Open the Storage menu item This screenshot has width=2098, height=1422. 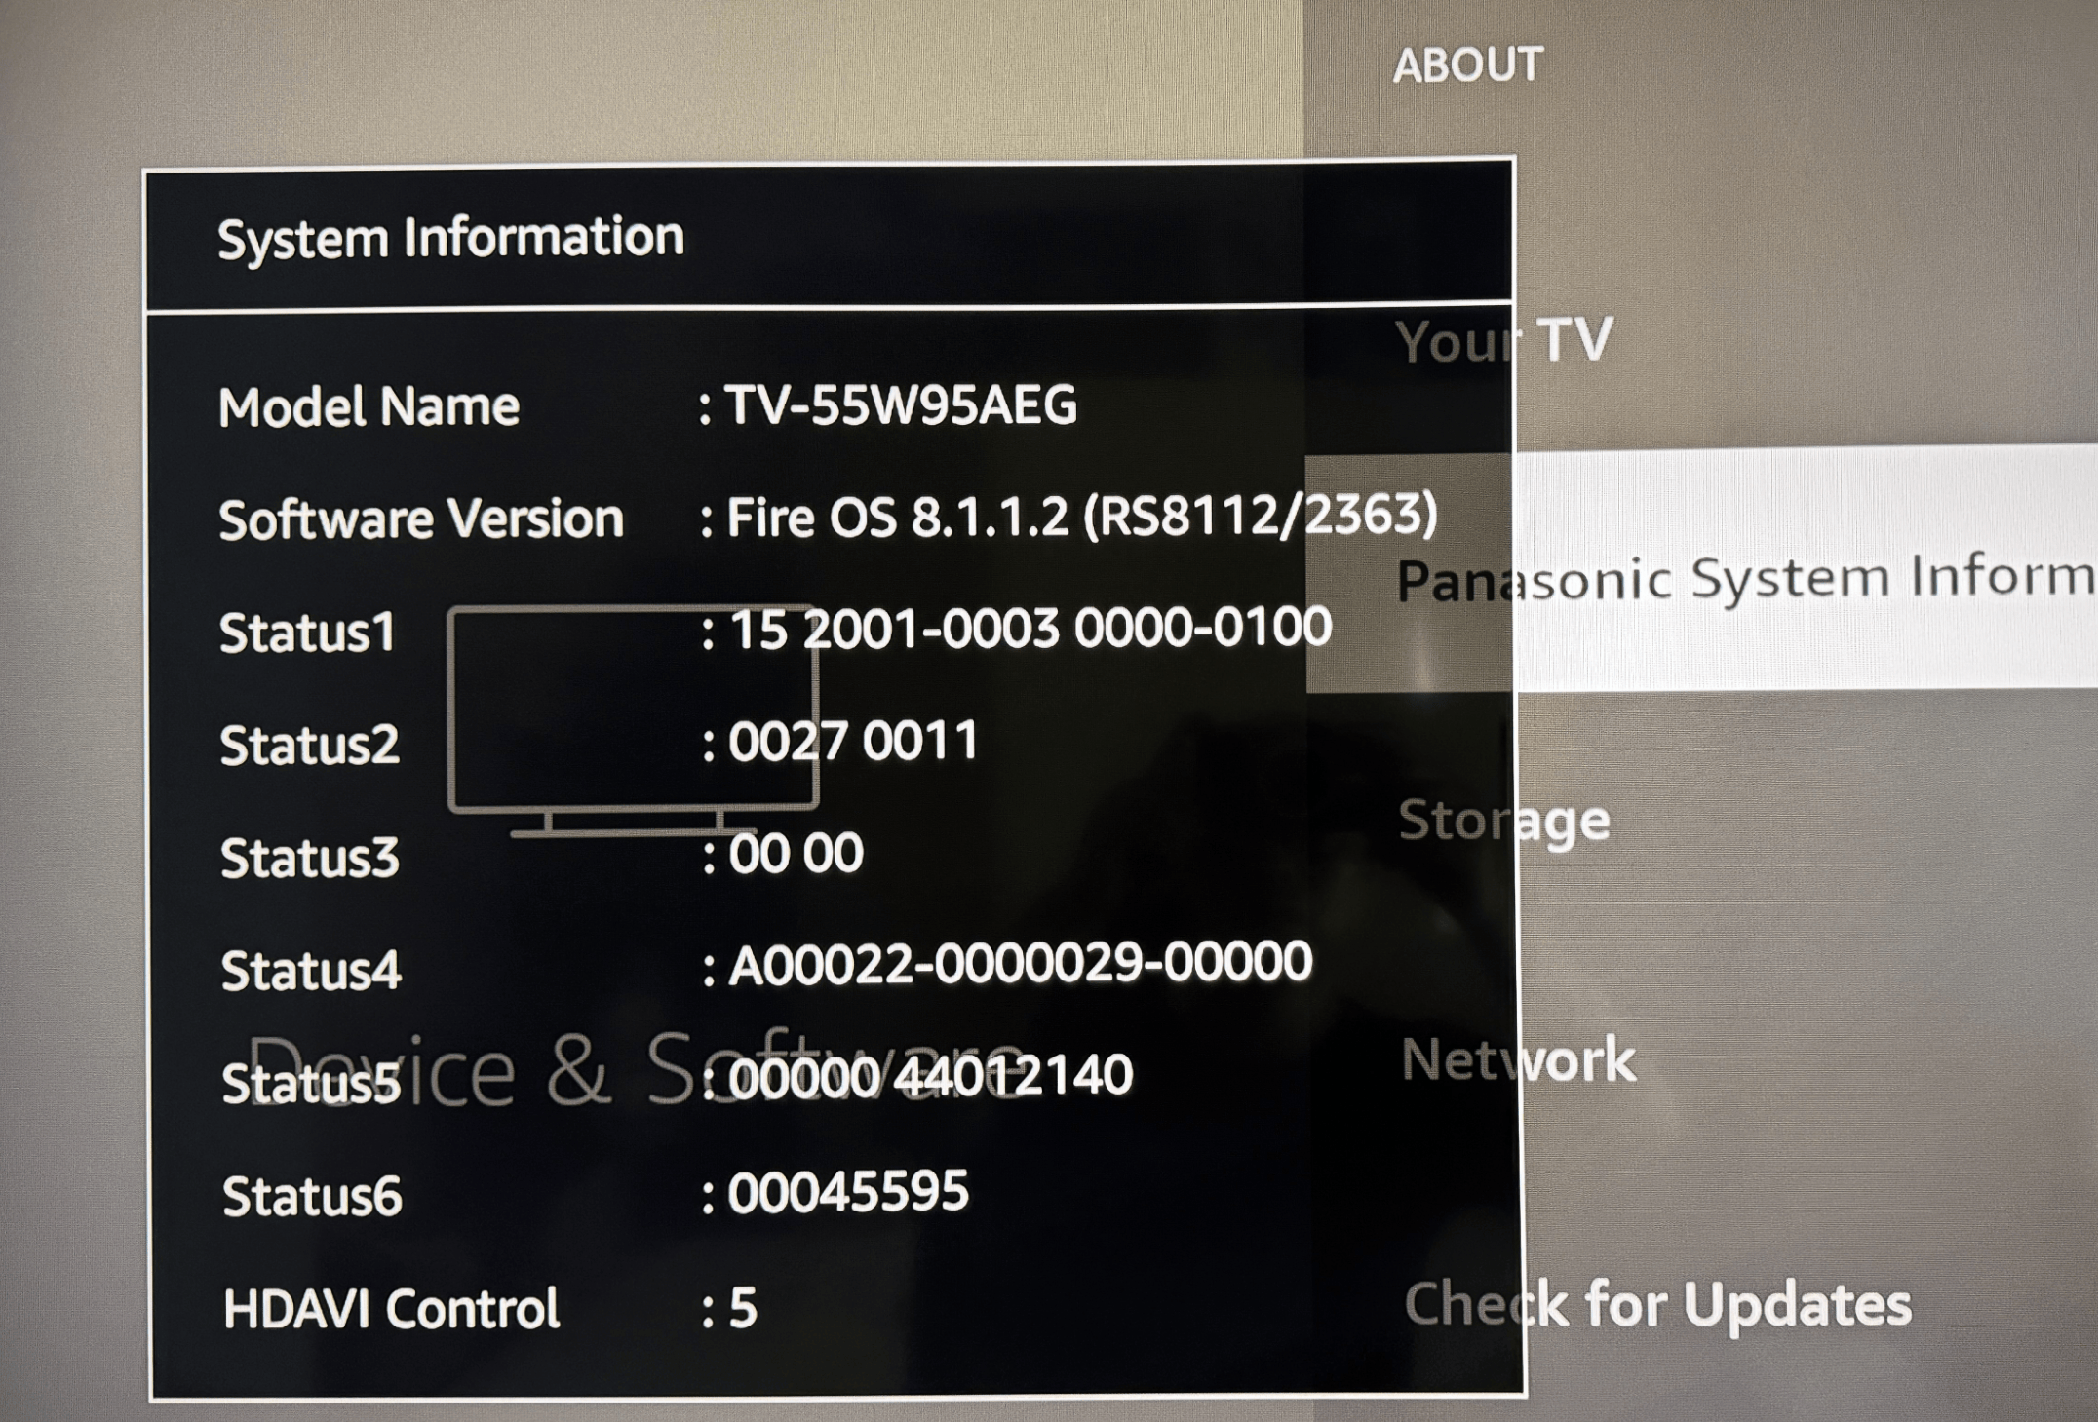[x=1504, y=821]
